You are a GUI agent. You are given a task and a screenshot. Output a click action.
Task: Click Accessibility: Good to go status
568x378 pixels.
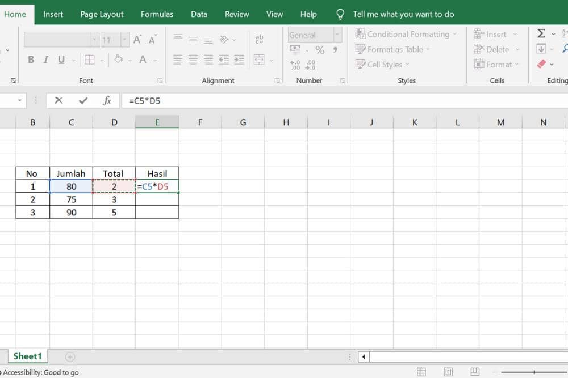click(x=40, y=372)
